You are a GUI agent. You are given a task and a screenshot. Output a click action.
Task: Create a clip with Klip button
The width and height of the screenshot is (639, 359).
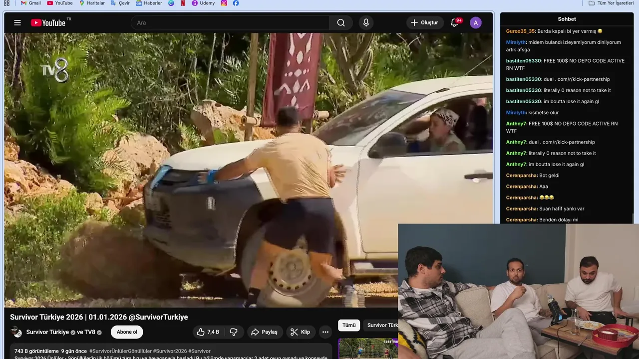301,332
